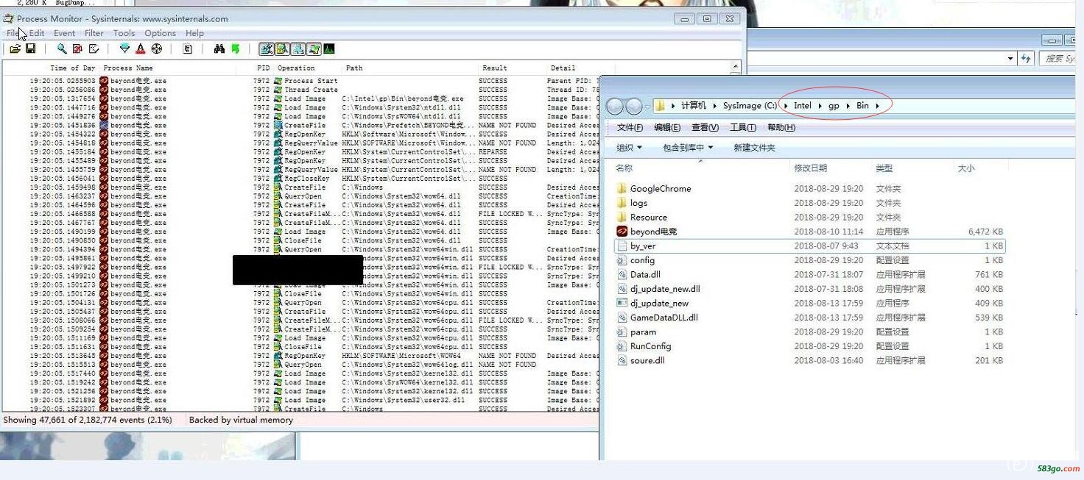Toggle the Autoscroll toolbar button
The width and height of the screenshot is (1084, 480).
pyautogui.click(x=77, y=49)
